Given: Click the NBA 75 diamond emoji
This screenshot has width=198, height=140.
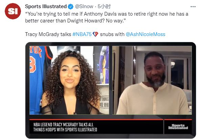Looking at the screenshot, I should [x=95, y=34].
